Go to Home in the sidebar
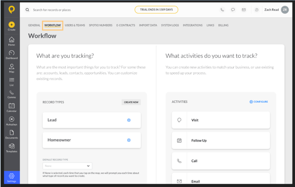 11,41
